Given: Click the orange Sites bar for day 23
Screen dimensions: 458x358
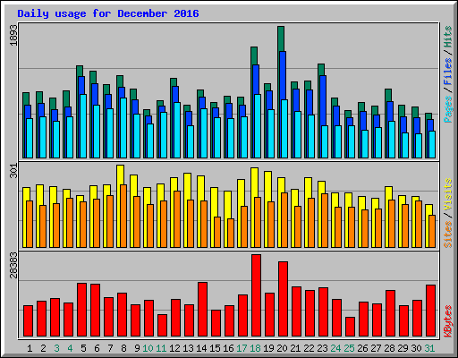Looking at the screenshot, I should 325,220.
